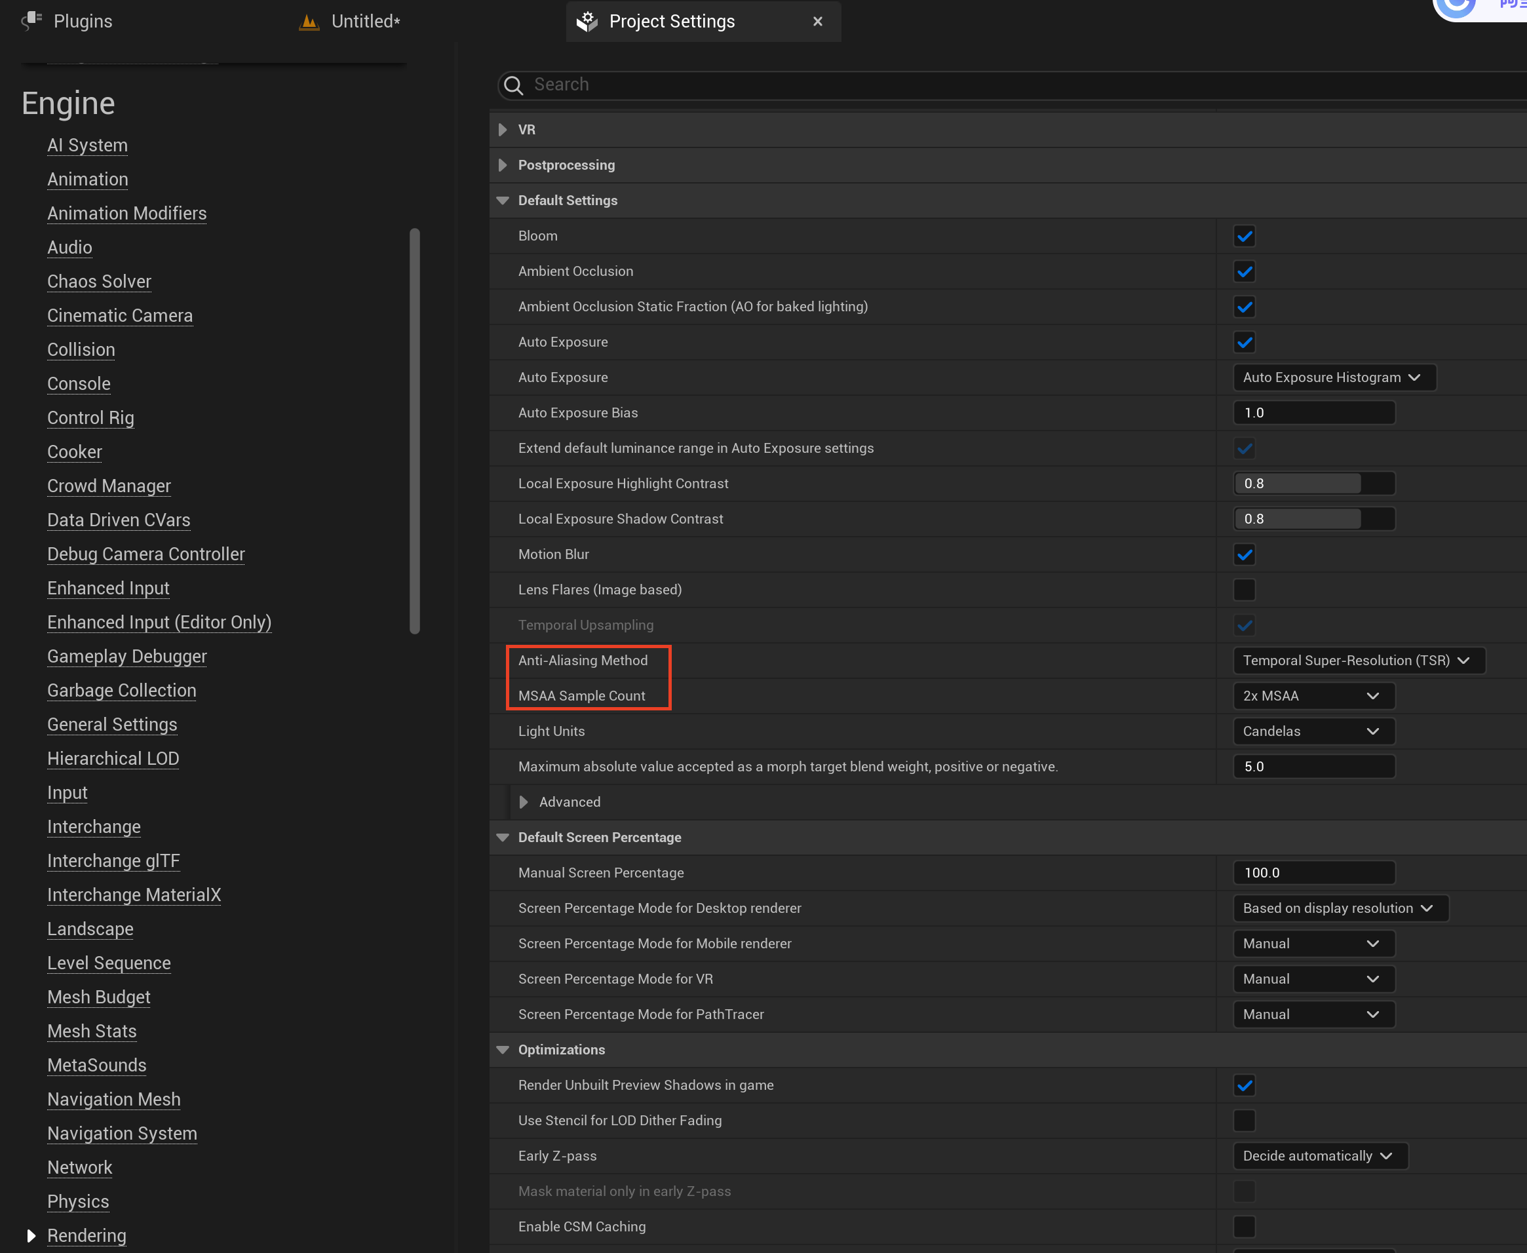
Task: Click the Untitled level tab icon
Action: 309,22
